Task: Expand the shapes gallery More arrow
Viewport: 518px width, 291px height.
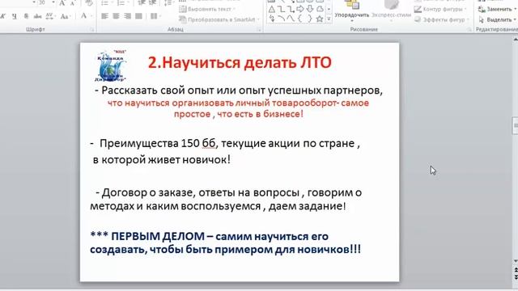Action: 329,19
